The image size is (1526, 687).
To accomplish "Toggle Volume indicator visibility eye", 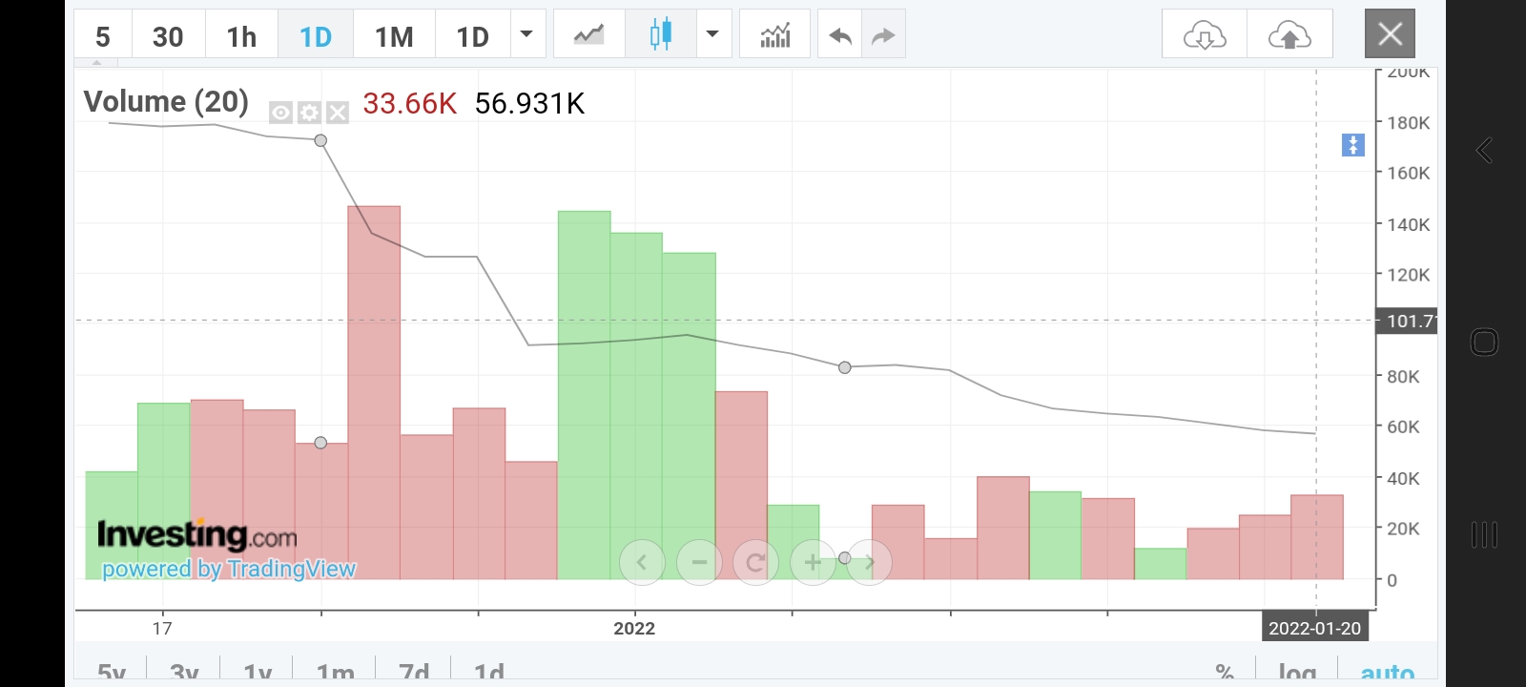I will tap(280, 113).
